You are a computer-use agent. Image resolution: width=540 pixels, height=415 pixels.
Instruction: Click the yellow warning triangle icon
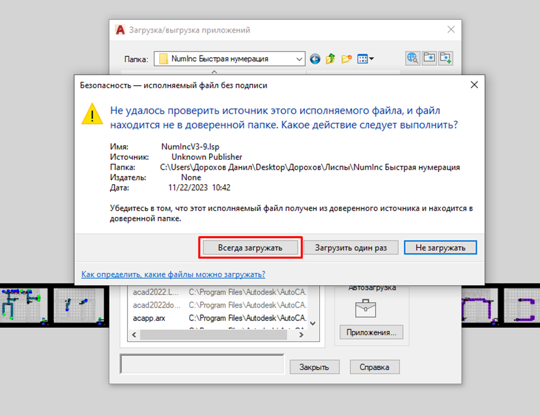click(x=92, y=114)
